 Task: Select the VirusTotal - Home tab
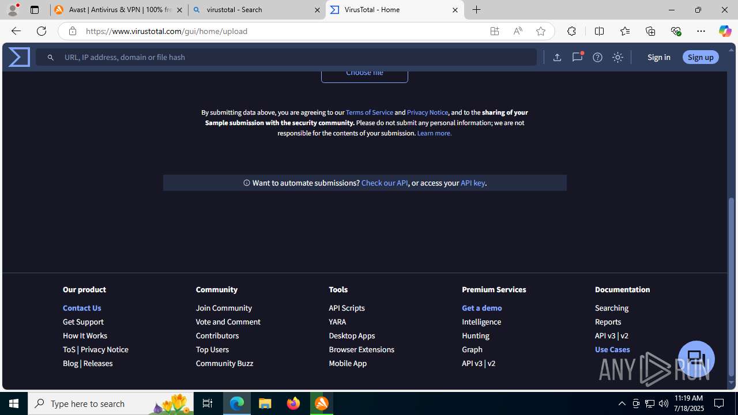click(395, 10)
